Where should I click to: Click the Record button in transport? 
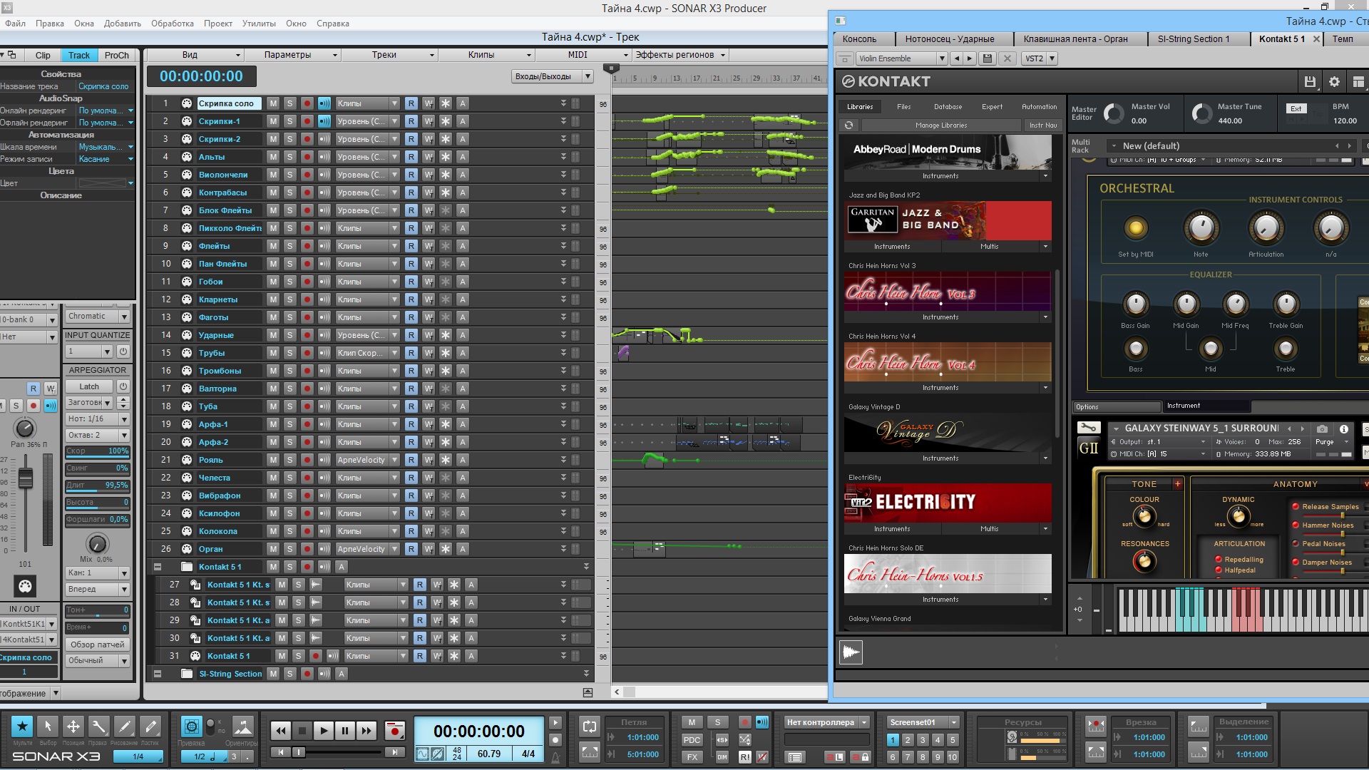tap(394, 731)
